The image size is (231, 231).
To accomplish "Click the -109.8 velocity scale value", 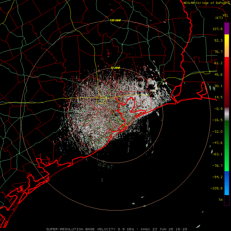I will pyautogui.click(x=216, y=188).
